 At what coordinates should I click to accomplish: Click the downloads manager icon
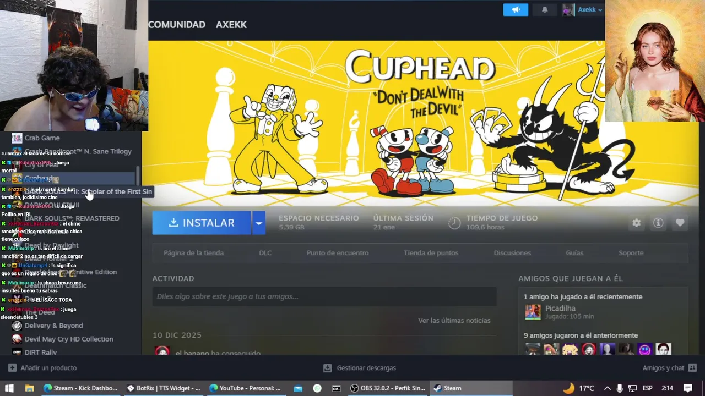click(328, 368)
